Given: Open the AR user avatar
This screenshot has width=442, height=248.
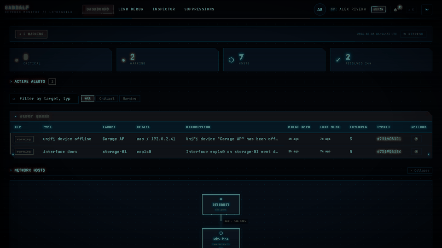Looking at the screenshot, I should pos(320,10).
